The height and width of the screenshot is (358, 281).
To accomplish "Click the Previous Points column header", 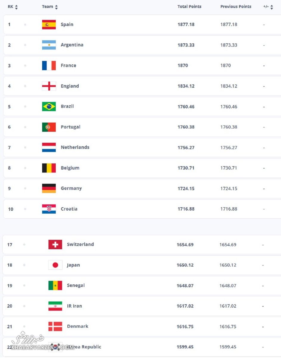I will click(236, 7).
